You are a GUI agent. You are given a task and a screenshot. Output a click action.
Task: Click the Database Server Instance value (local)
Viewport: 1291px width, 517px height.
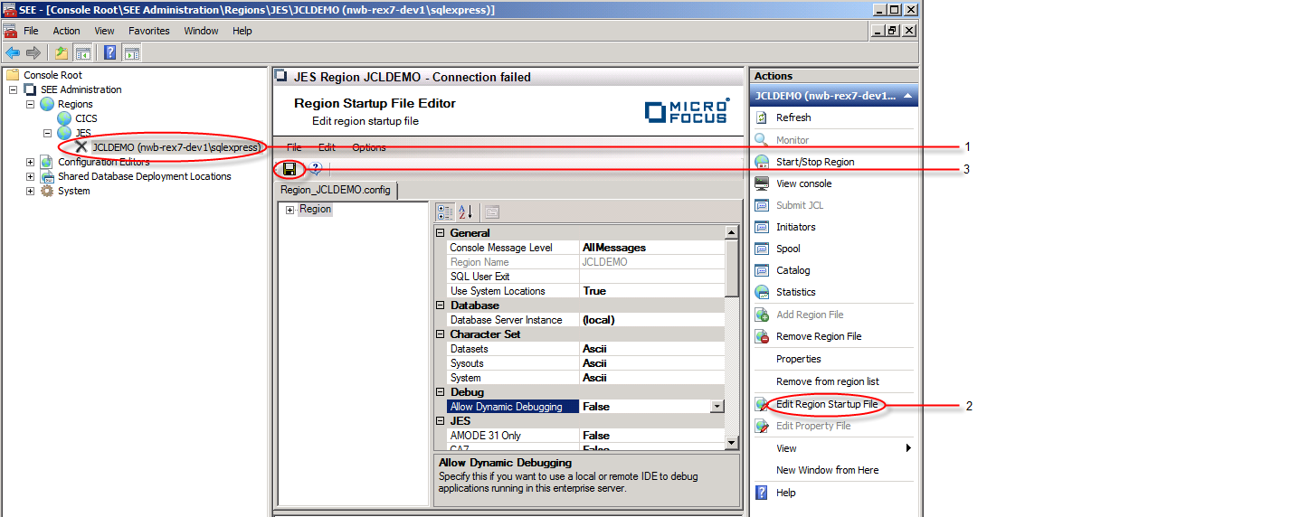pyautogui.click(x=651, y=320)
